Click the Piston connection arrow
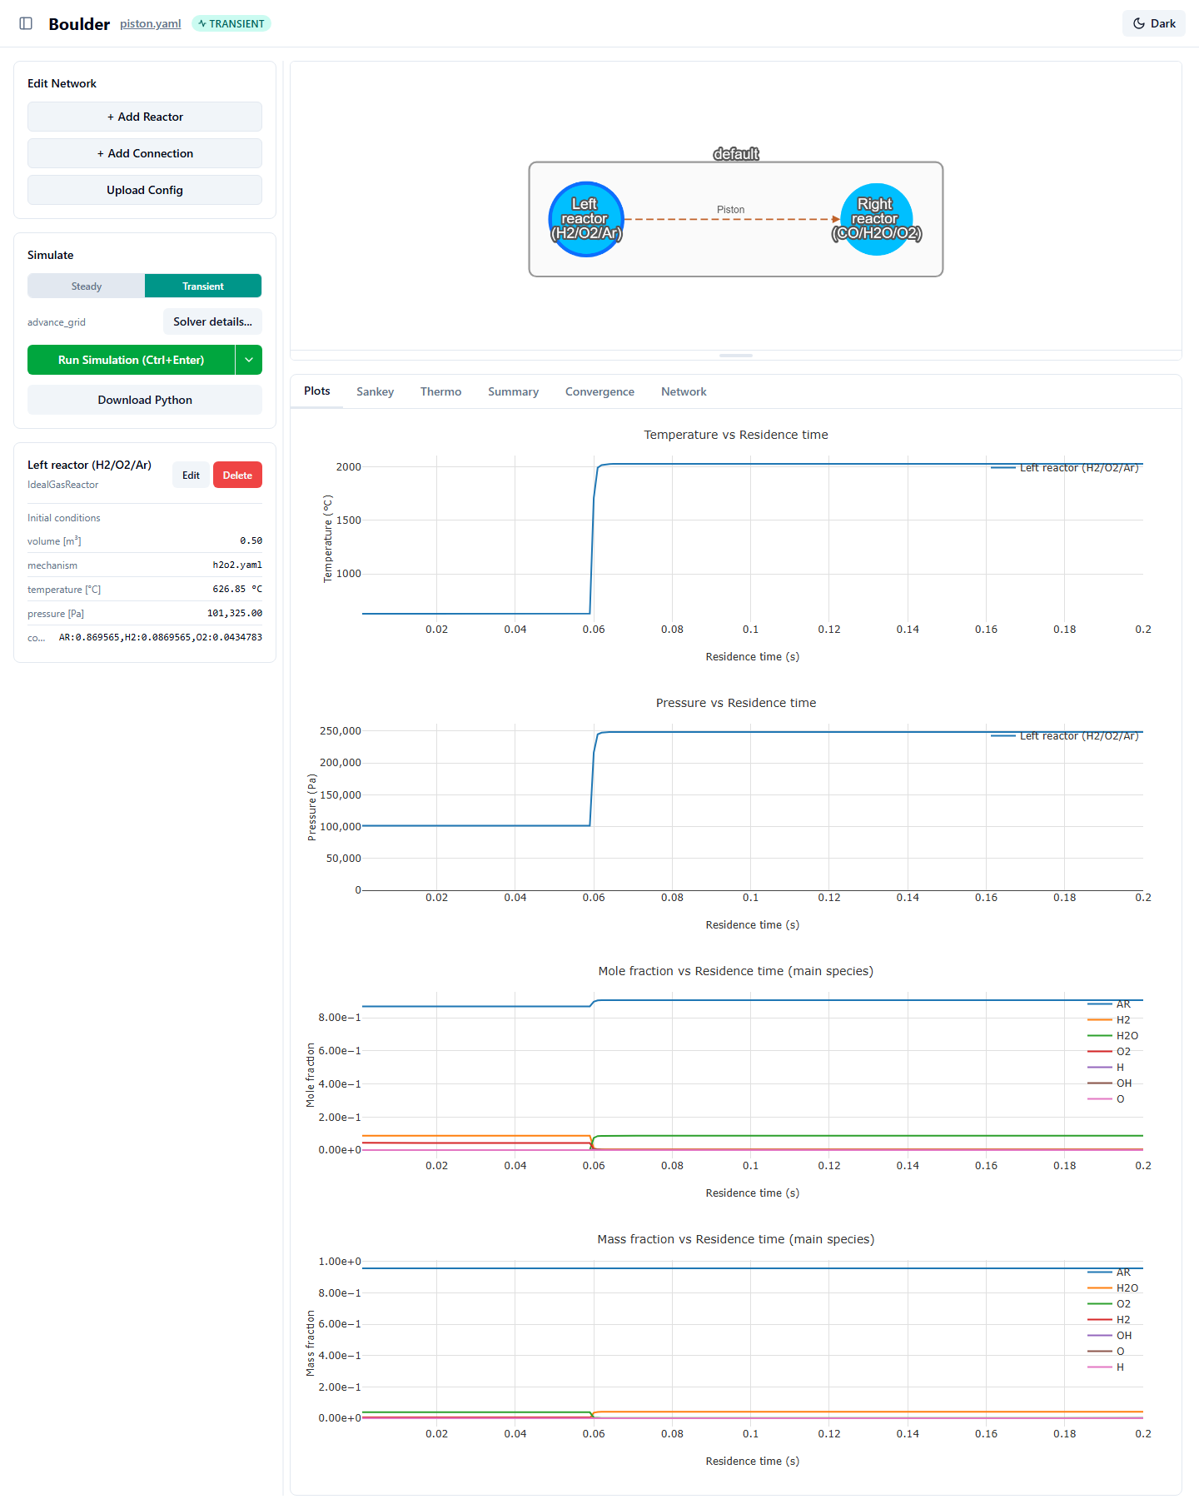1199x1509 pixels. click(731, 219)
